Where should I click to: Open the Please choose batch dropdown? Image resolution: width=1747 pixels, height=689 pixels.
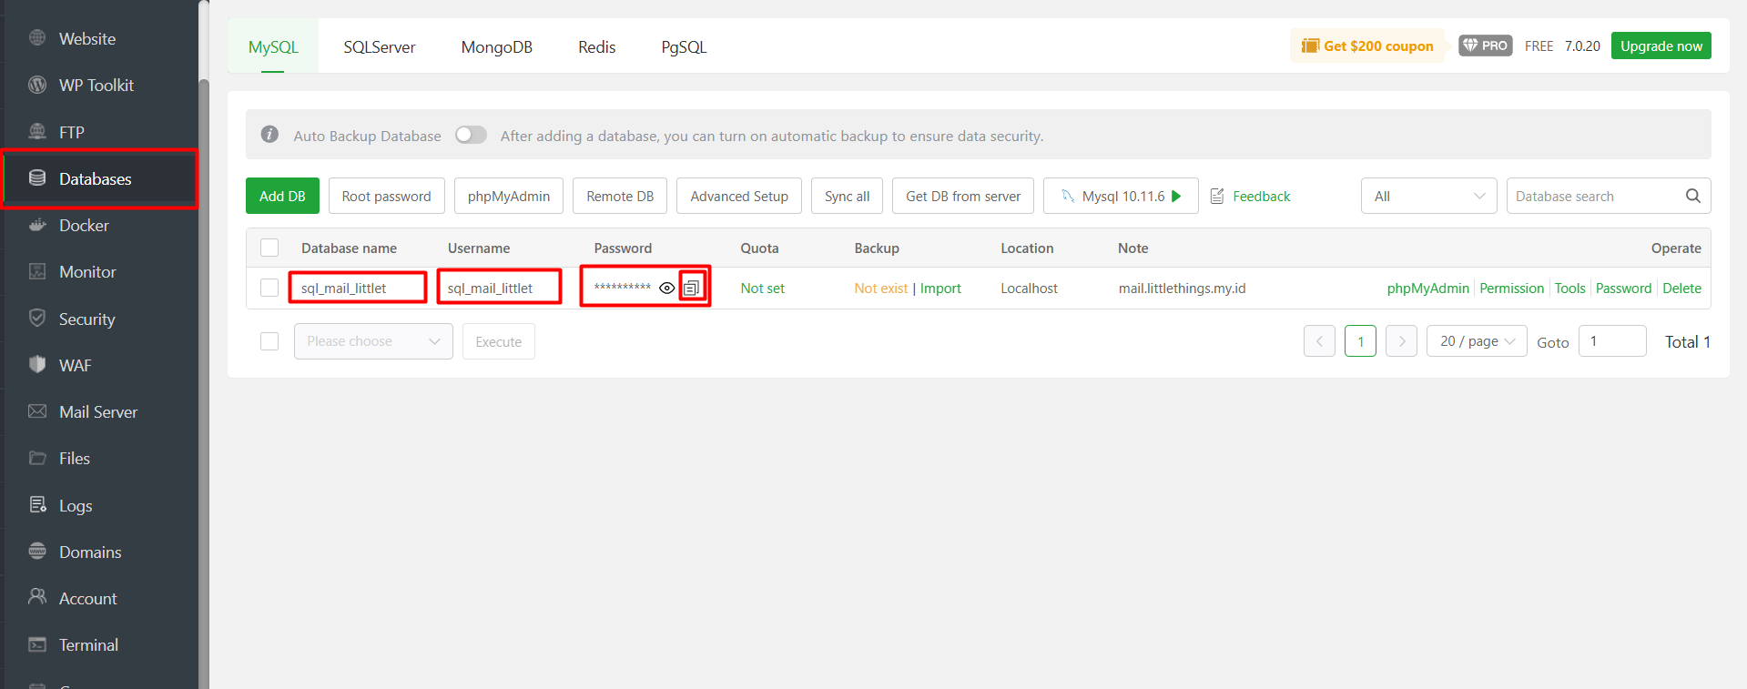pos(373,341)
